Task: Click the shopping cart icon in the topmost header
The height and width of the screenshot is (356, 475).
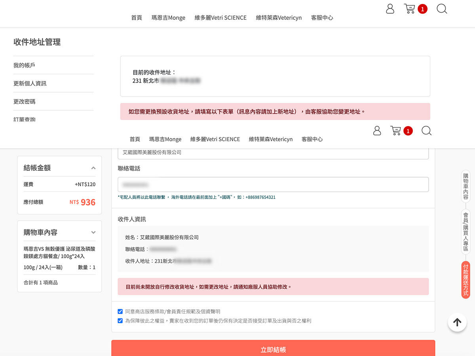Action: click(409, 9)
